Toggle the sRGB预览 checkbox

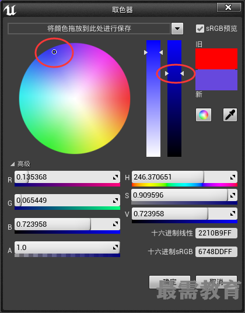pos(200,29)
